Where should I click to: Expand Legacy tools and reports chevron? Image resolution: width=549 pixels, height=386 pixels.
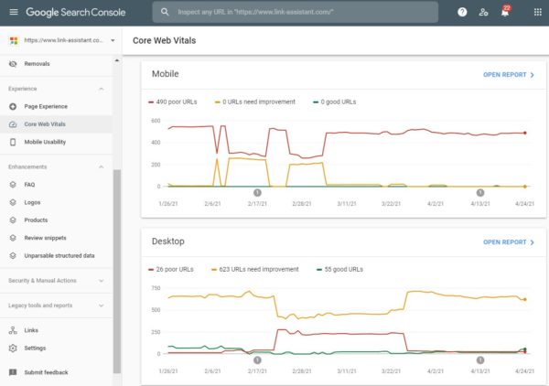pos(102,306)
